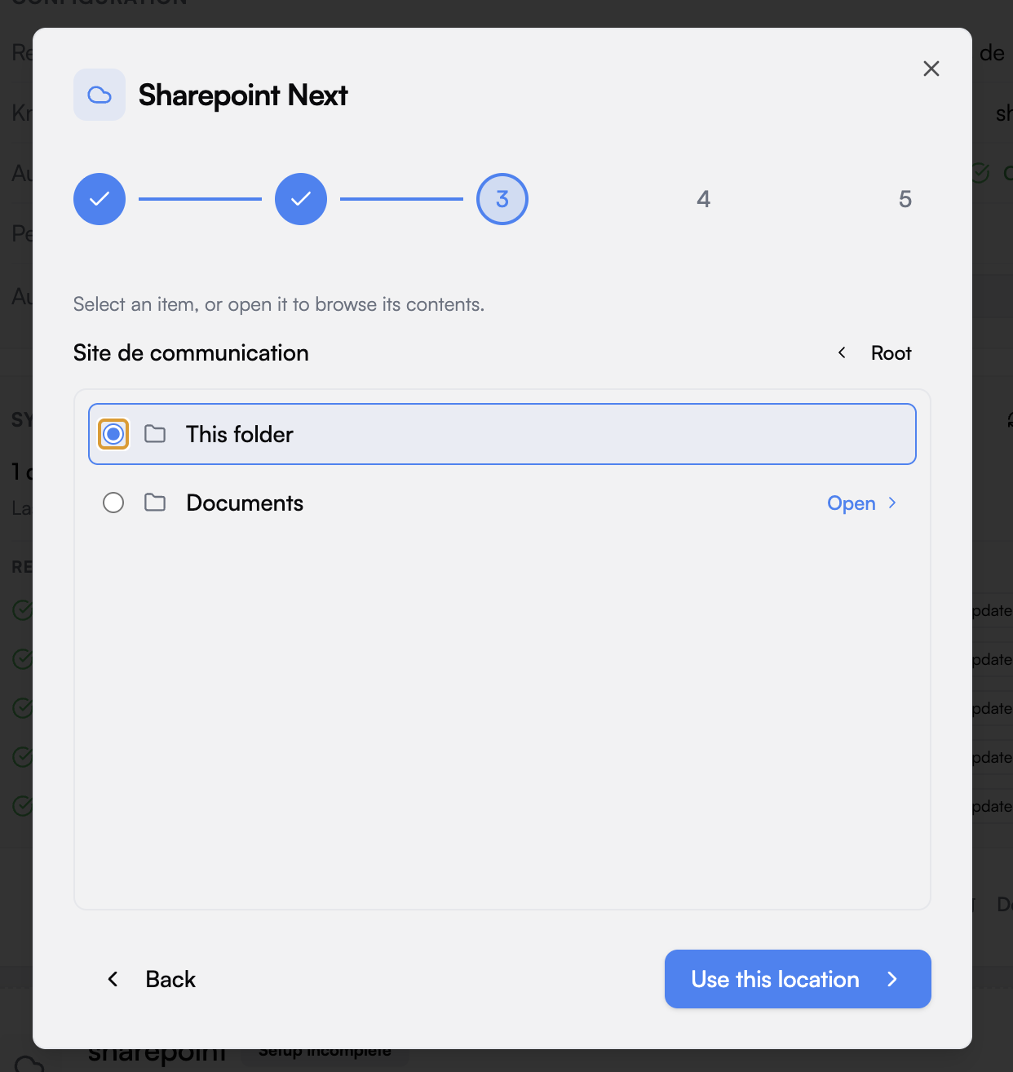Click the folder icon beside This folder

coord(155,434)
